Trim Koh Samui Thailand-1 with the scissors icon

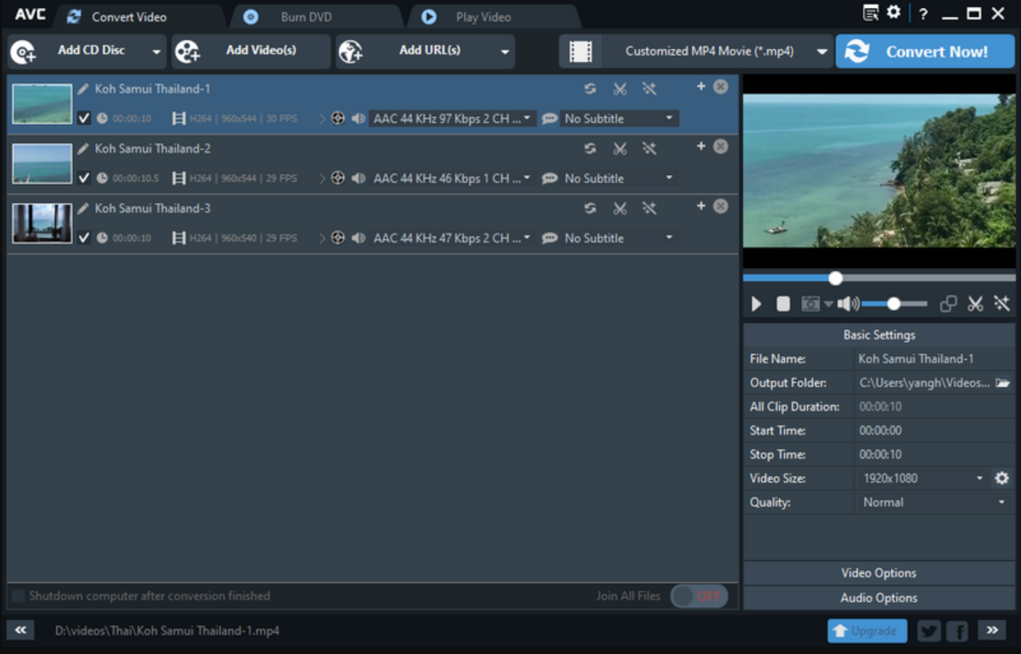click(x=619, y=89)
